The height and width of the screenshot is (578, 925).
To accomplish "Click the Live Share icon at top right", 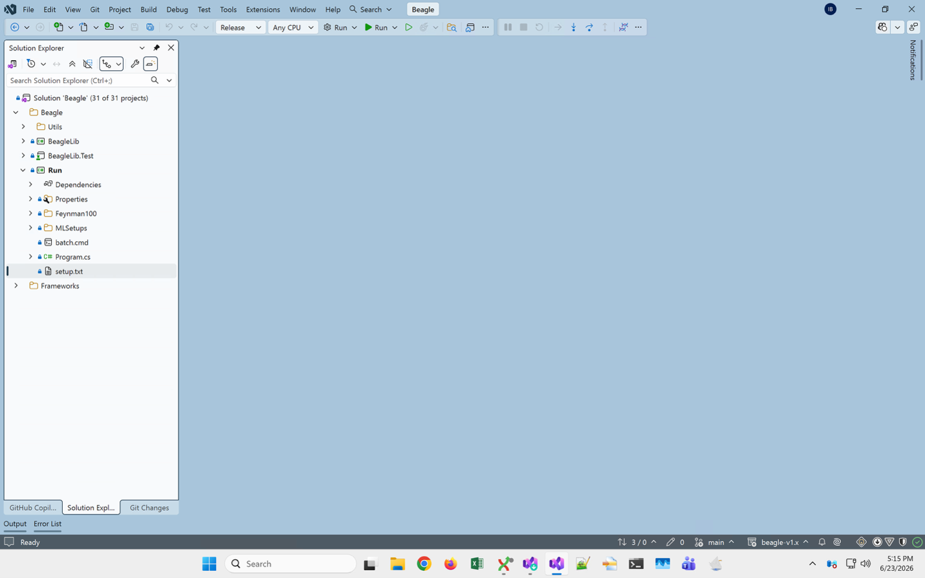I will tap(913, 27).
